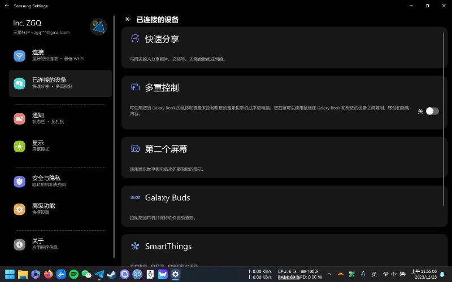Open the 通知 notifications icon

pos(19,118)
